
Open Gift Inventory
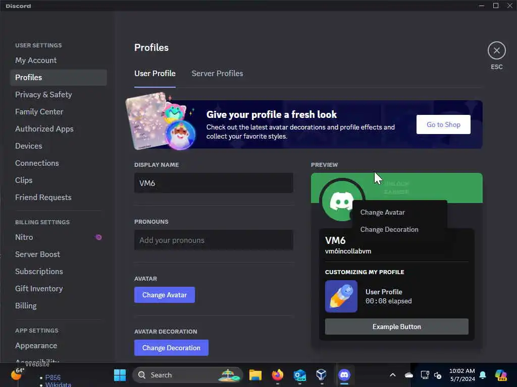coord(59,288)
